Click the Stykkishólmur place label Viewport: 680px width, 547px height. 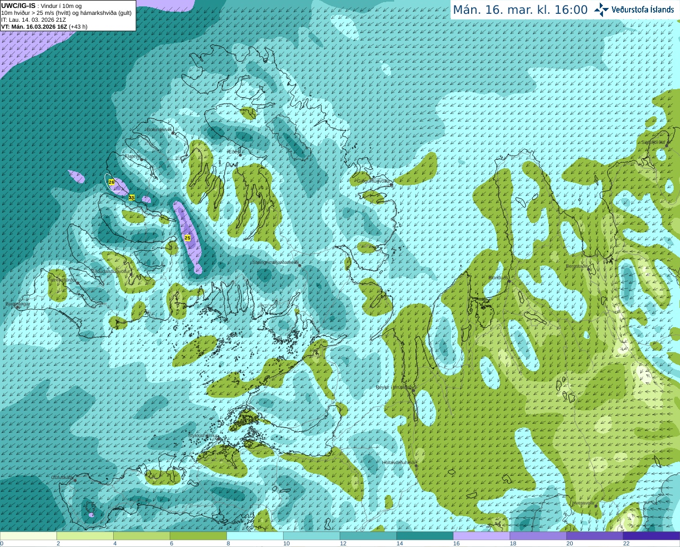(203, 435)
